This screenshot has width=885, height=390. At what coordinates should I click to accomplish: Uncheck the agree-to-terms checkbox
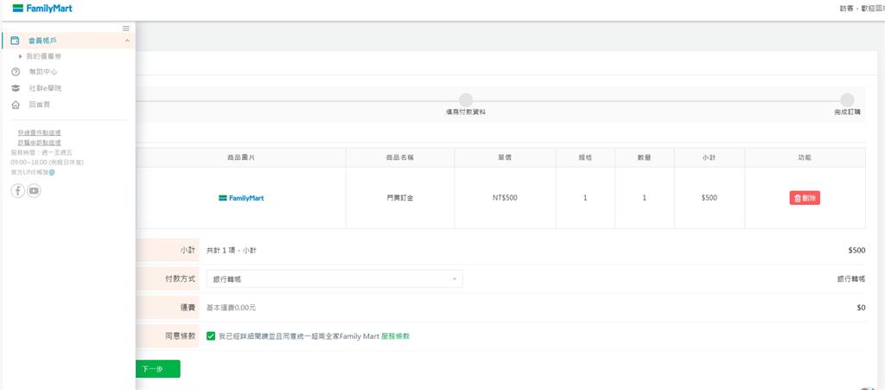[x=211, y=336]
